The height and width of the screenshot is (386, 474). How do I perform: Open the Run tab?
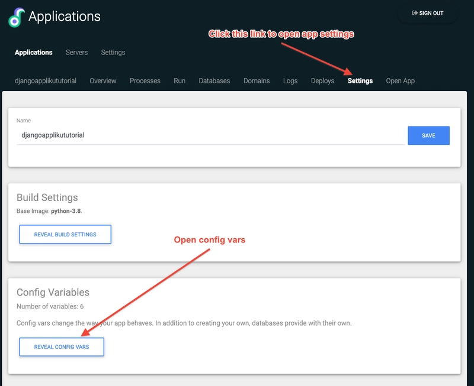pyautogui.click(x=180, y=81)
